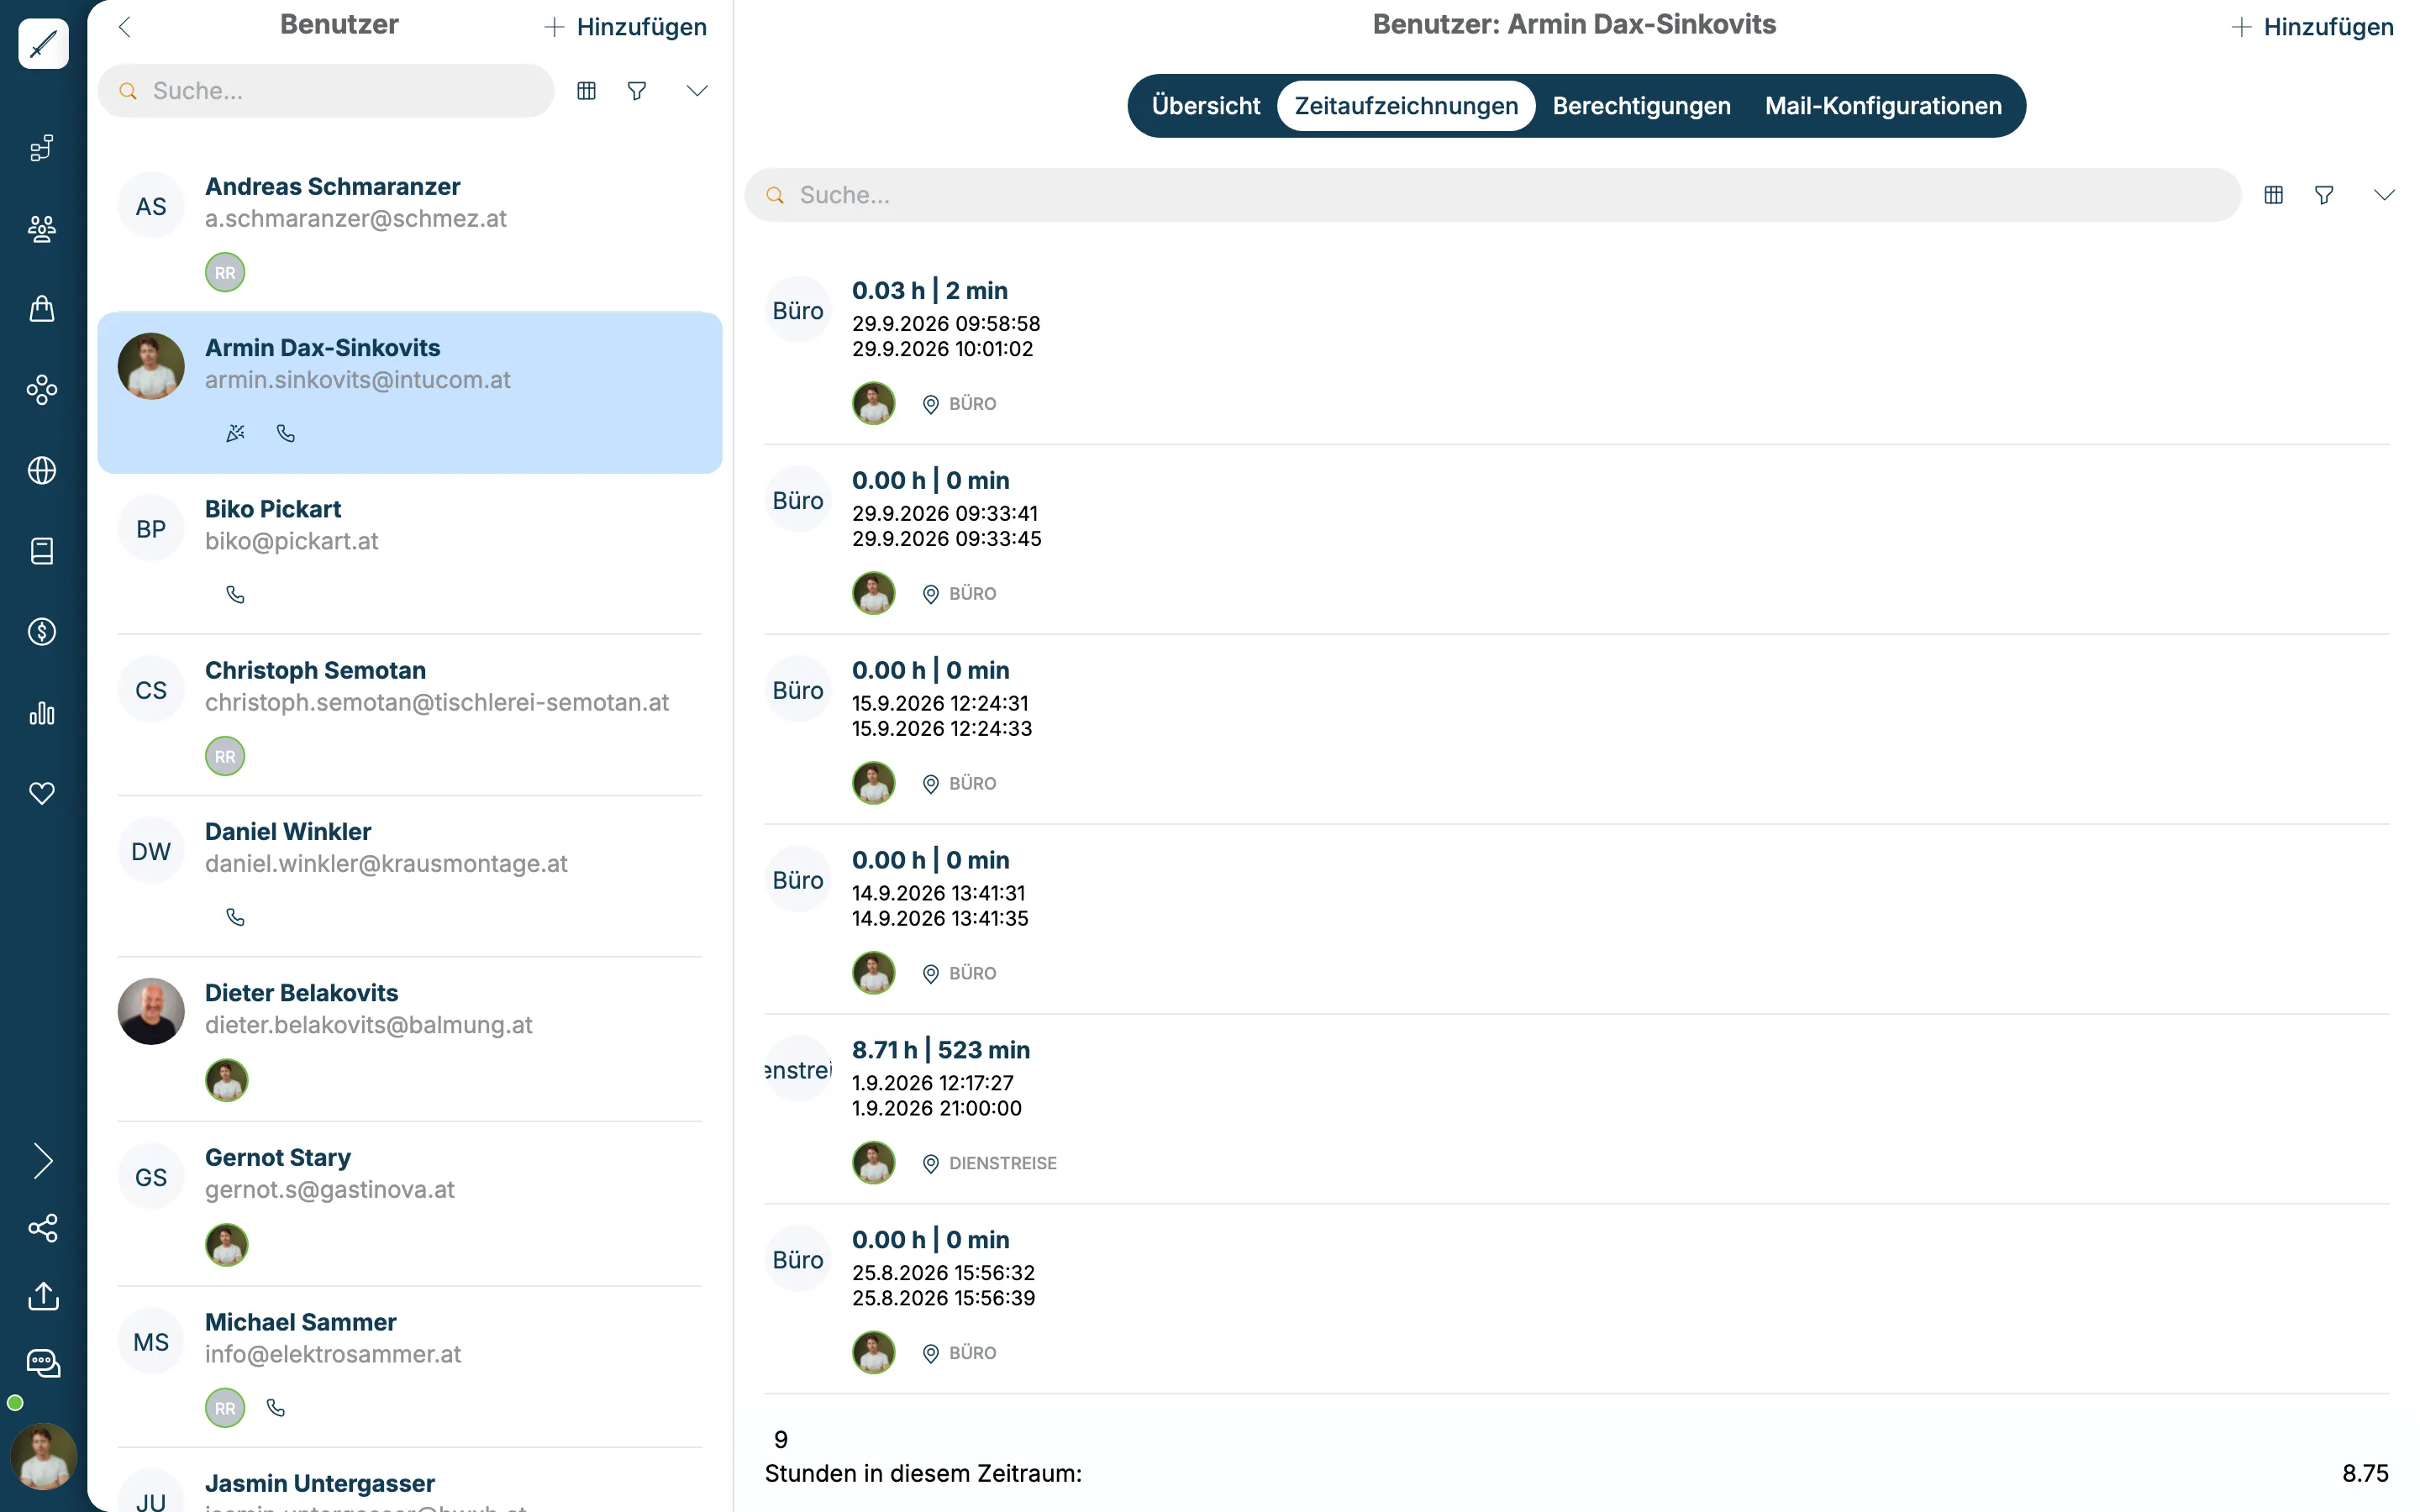Screen dimensions: 2420x1512
Task: Click the BÜRO location on the 2 min entry
Action: click(972, 404)
